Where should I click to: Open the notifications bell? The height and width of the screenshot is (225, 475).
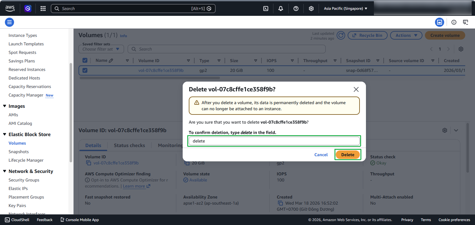(281, 9)
